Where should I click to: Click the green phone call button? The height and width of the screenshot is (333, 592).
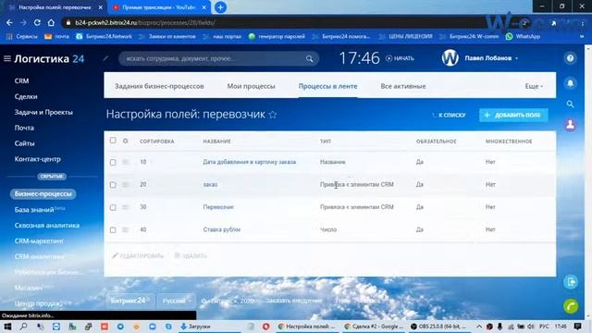(x=571, y=306)
